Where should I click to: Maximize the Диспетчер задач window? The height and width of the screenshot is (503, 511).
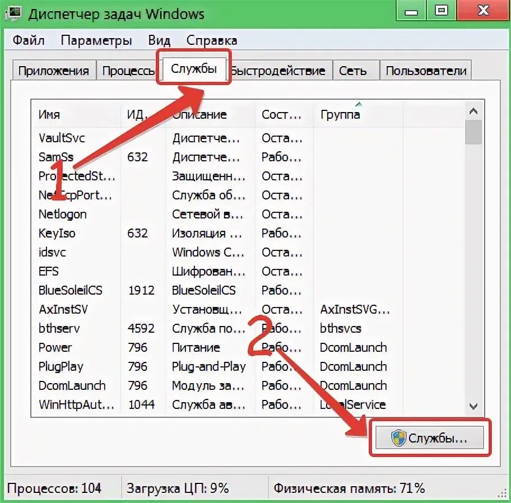(x=442, y=11)
